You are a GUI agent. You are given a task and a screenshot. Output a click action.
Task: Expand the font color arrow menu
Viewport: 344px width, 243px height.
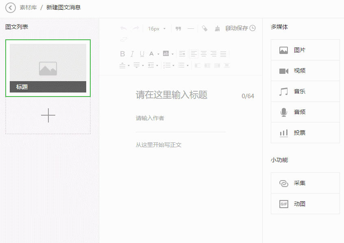(x=158, y=54)
